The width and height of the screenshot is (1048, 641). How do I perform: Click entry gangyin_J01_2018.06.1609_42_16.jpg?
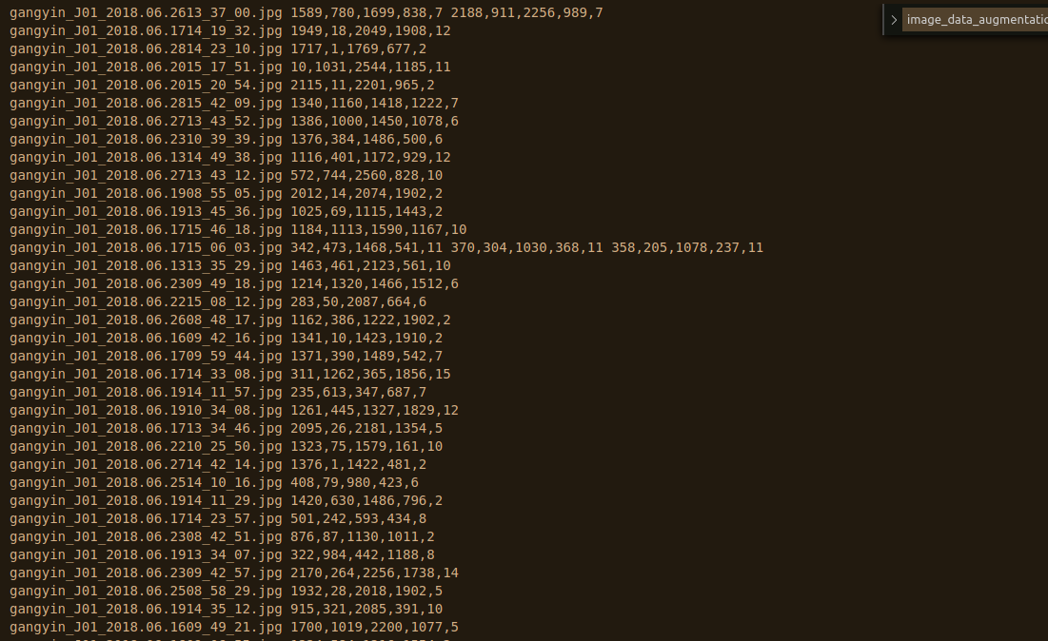(143, 338)
